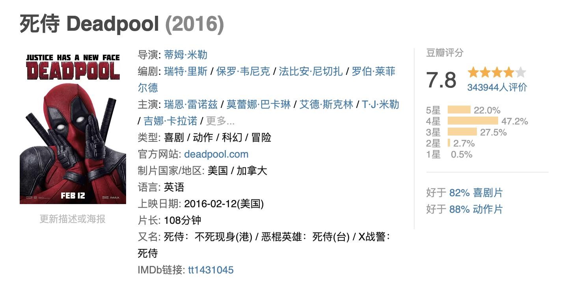
Task: Expand cast list with 更多...
Action: tap(220, 121)
